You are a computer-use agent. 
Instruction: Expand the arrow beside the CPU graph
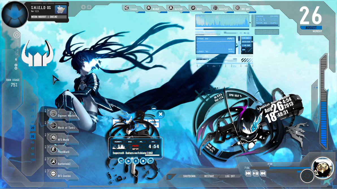(250, 22)
